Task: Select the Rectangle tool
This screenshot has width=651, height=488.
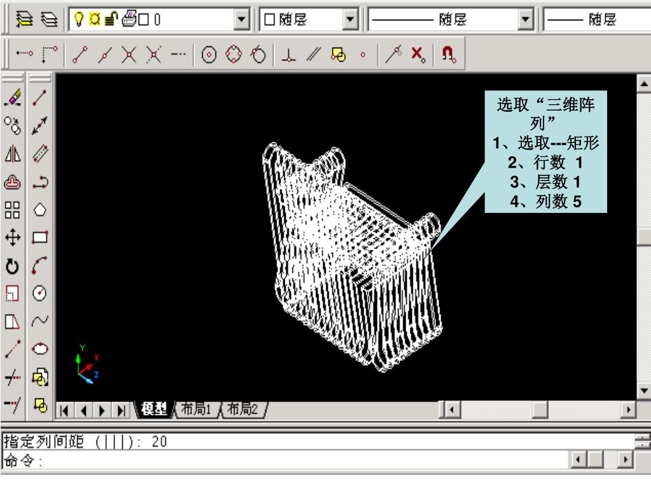Action: [x=40, y=238]
